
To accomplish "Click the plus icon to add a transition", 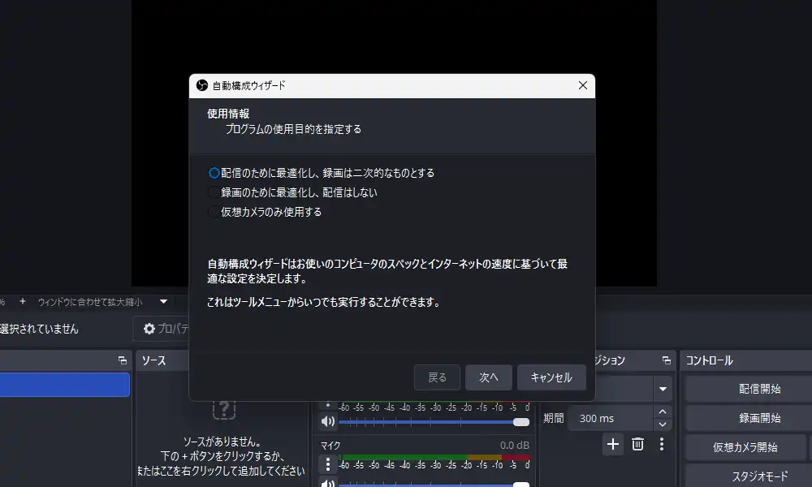I will click(613, 444).
